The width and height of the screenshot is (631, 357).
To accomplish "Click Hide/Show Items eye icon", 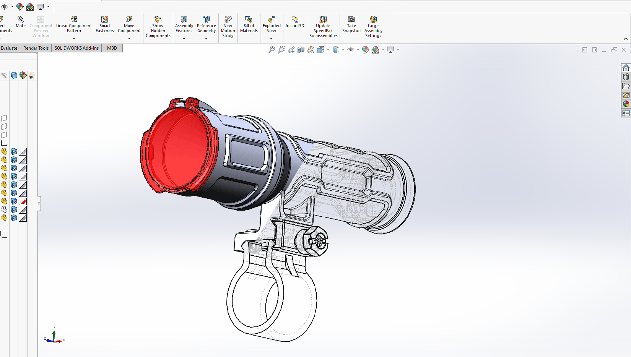I will point(351,50).
